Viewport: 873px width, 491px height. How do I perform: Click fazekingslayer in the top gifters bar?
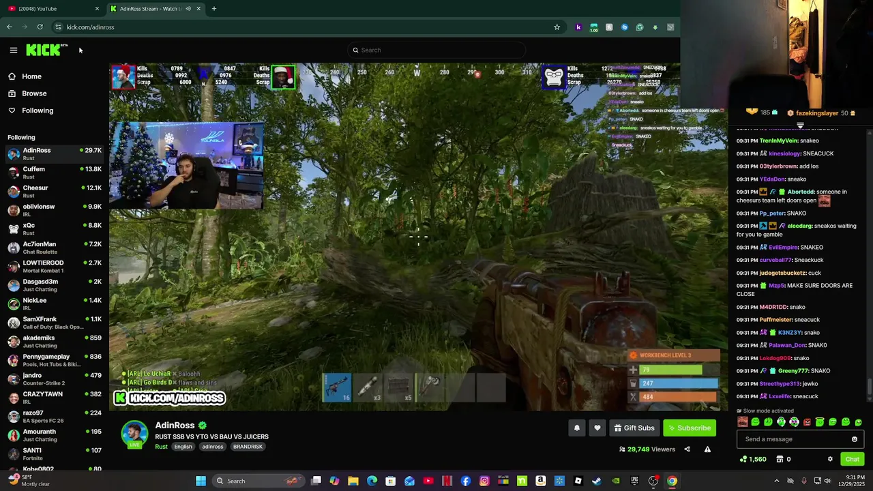click(817, 113)
